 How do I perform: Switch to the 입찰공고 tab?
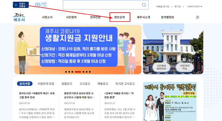(x=67, y=84)
